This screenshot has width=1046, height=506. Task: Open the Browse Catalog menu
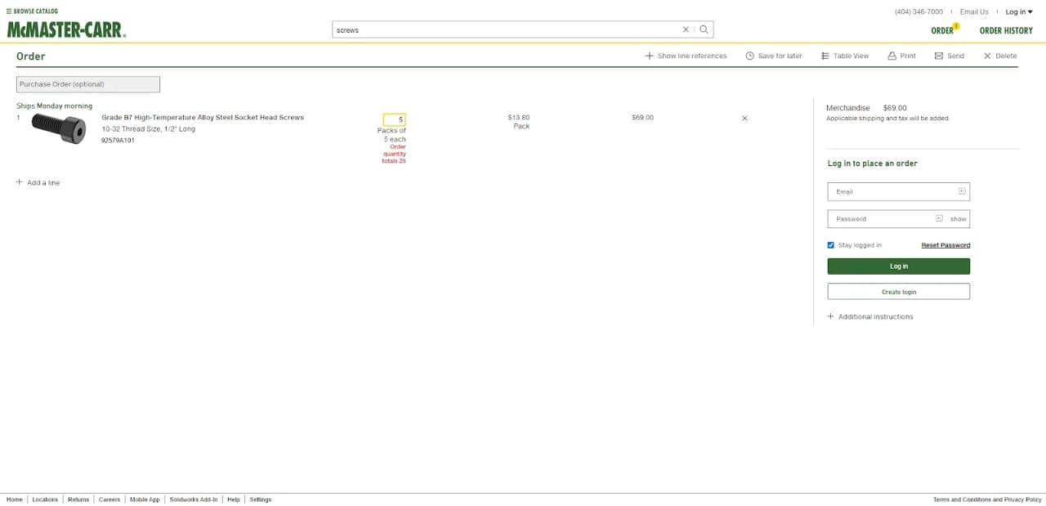(32, 11)
